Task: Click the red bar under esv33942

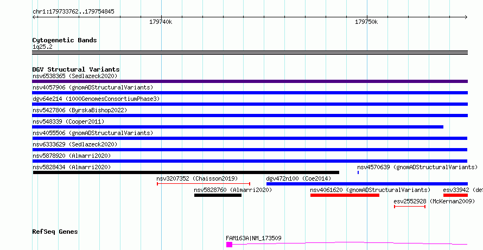Action: point(455,195)
